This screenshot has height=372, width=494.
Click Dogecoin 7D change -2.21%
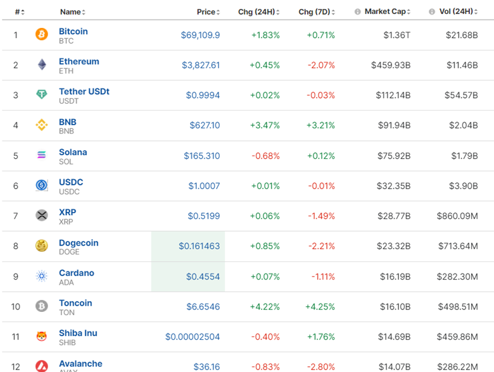[x=321, y=246]
